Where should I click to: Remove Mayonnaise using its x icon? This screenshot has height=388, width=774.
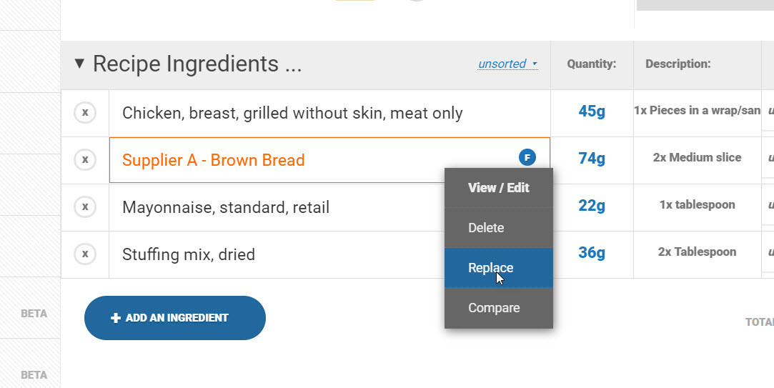[85, 207]
